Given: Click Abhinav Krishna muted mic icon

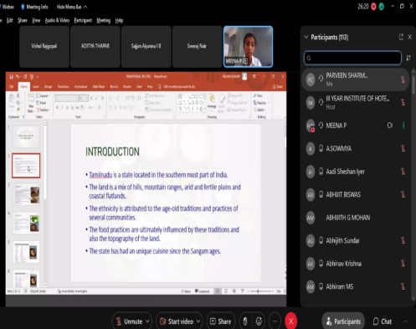Looking at the screenshot, I should point(403,264).
